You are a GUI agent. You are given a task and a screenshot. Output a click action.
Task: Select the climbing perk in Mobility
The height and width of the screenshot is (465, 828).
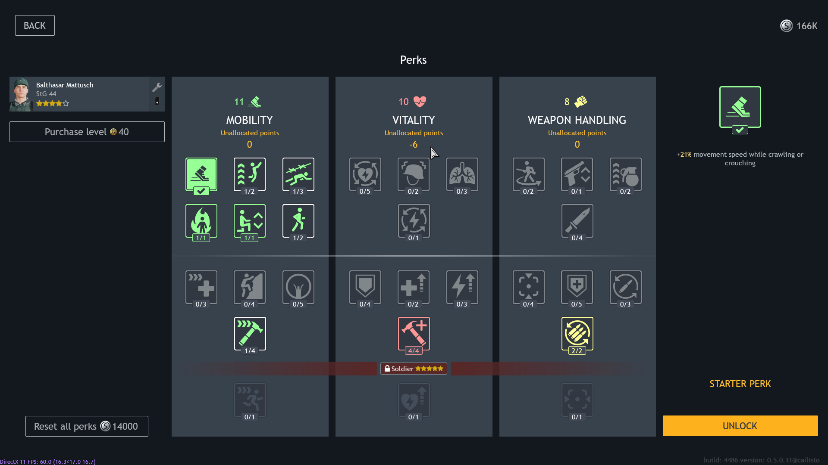(250, 287)
